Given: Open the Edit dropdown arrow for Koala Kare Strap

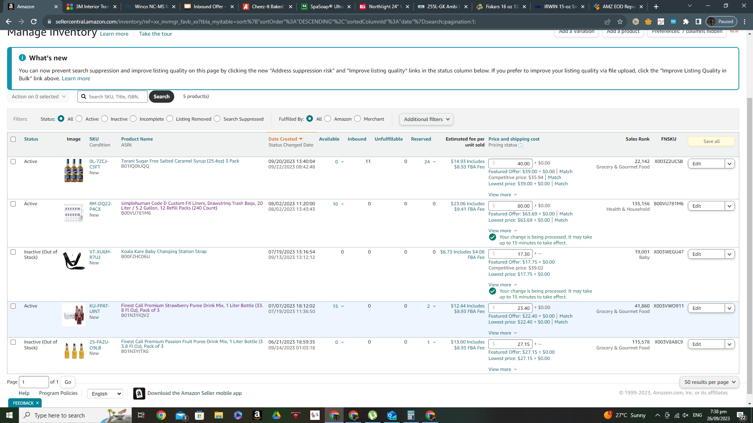Looking at the screenshot, I should [730, 254].
